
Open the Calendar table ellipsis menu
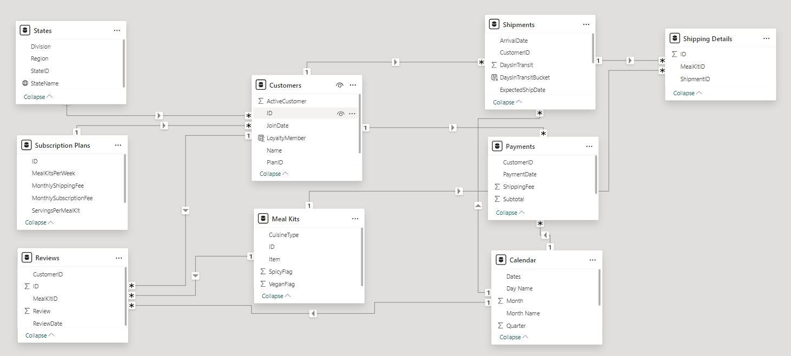pos(592,260)
